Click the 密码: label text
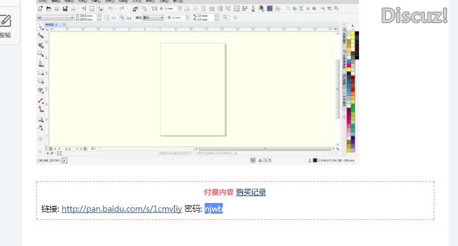 tap(194, 209)
